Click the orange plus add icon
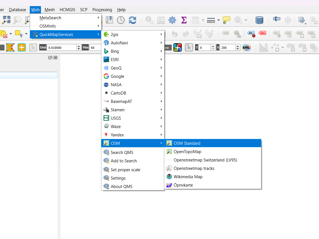319x239 pixels. [x=21, y=47]
